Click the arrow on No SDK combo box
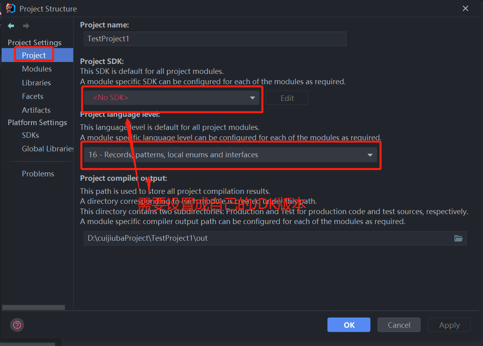The image size is (483, 346). 252,98
